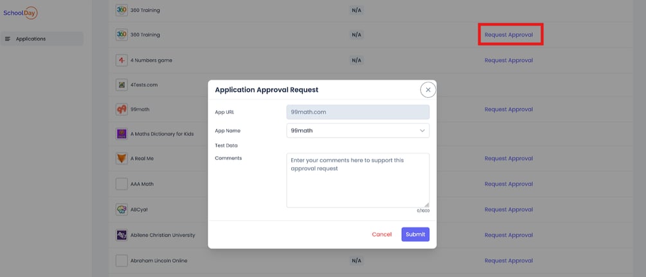Viewport: 646px width, 277px height.
Task: Click the App URL label
Action: coord(224,112)
